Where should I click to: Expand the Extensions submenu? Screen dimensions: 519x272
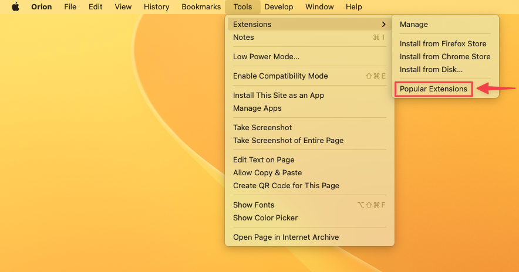(x=309, y=24)
